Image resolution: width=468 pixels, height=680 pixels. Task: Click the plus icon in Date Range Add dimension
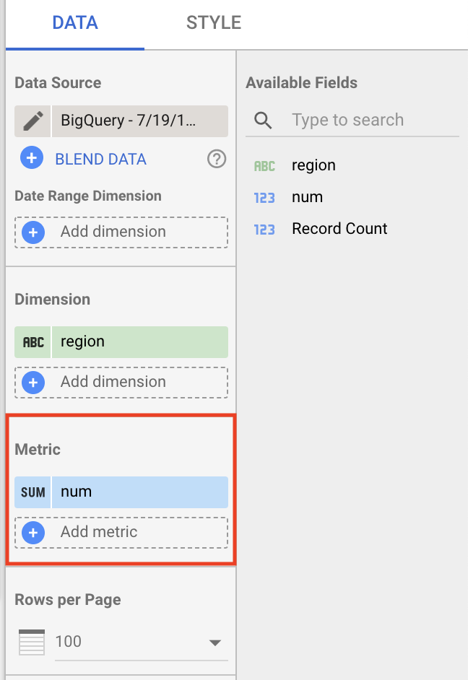tap(33, 232)
